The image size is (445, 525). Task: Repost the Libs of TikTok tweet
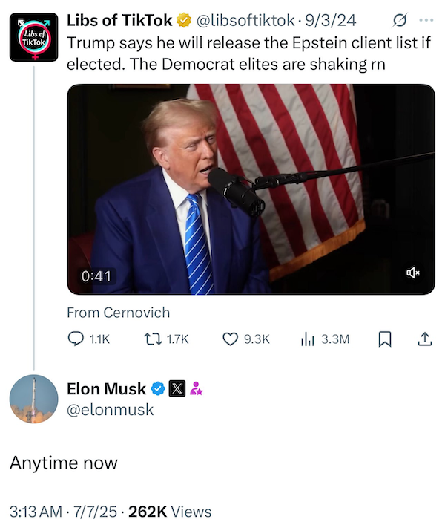(x=166, y=339)
